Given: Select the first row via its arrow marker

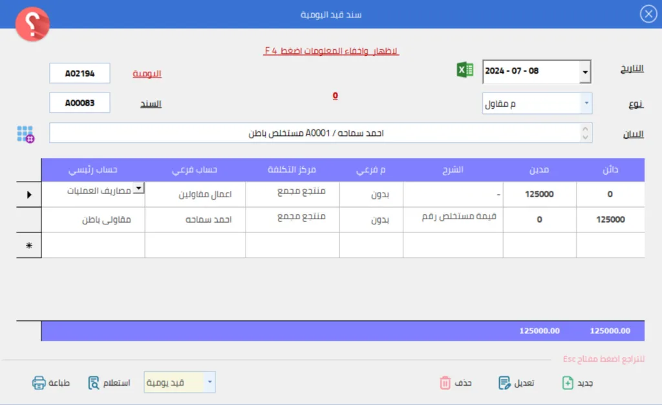Looking at the screenshot, I should pos(28,194).
